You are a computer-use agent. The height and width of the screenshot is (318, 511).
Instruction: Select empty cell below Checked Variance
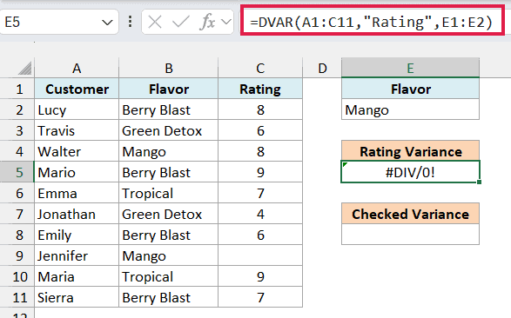(x=410, y=235)
